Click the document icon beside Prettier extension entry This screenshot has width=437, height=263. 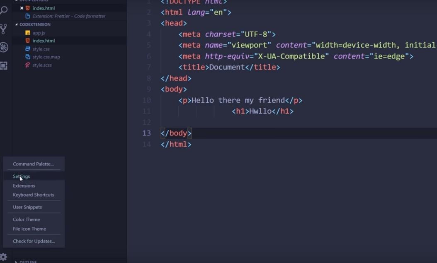click(28, 16)
